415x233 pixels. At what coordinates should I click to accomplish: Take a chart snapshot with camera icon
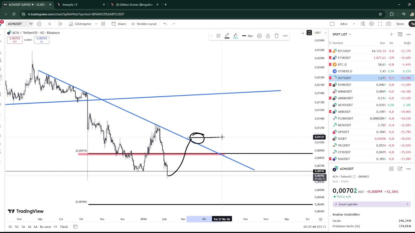pos(388,24)
